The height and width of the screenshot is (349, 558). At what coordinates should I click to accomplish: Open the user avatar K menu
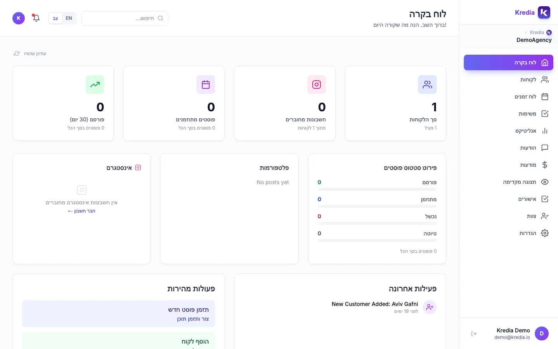pyautogui.click(x=19, y=18)
